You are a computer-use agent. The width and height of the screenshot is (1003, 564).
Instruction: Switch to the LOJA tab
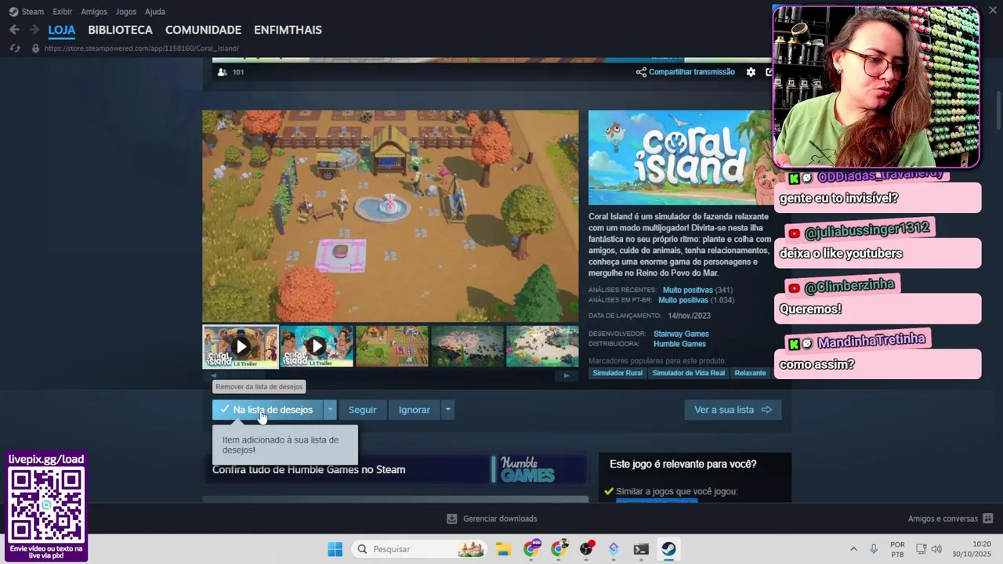click(62, 30)
